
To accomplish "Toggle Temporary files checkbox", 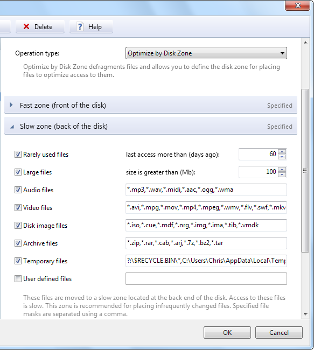I will (18, 261).
